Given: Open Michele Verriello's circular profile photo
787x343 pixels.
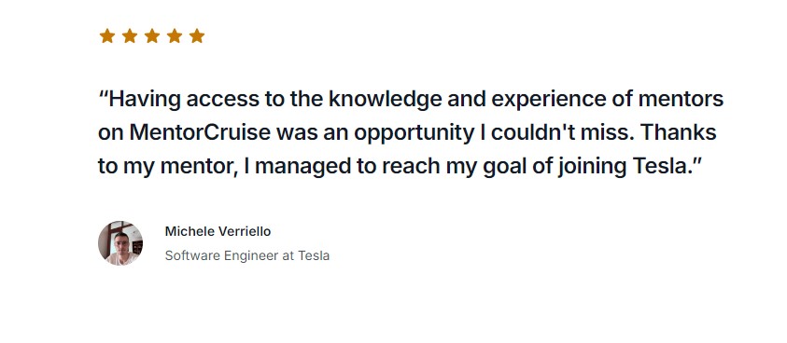Looking at the screenshot, I should point(120,242).
